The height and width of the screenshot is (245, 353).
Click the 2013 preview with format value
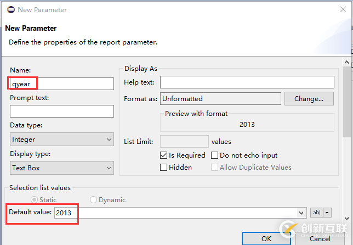(247, 124)
